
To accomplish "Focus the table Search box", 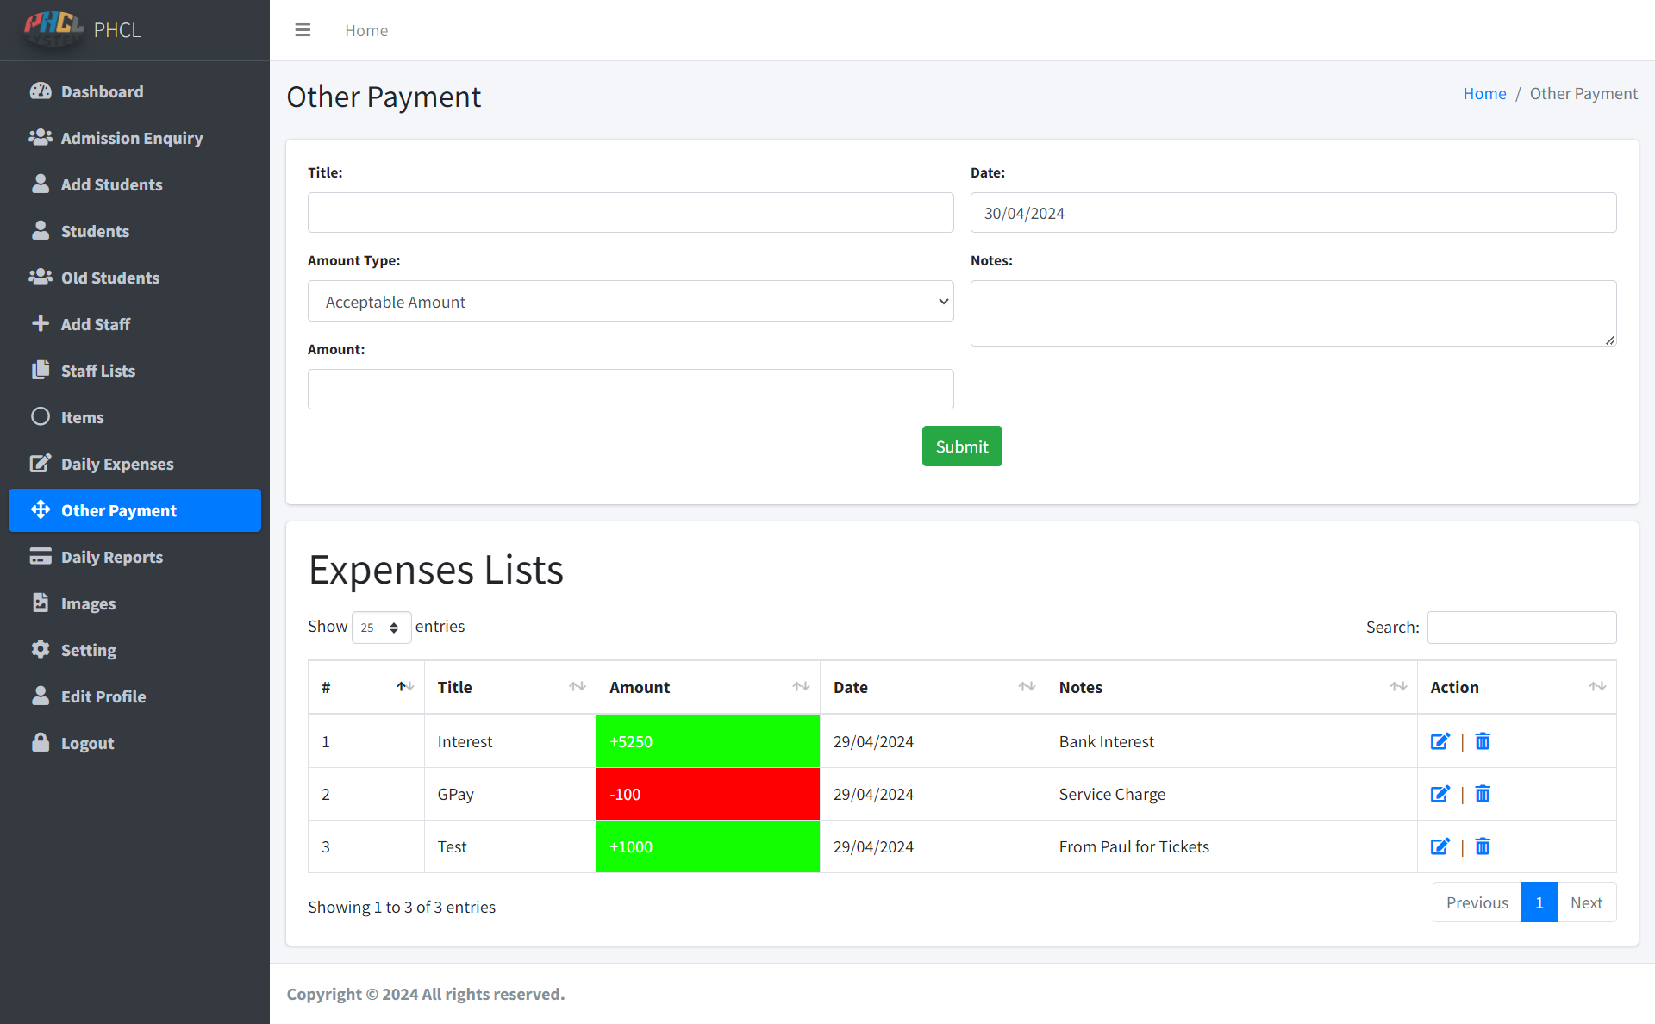I will (x=1521, y=628).
